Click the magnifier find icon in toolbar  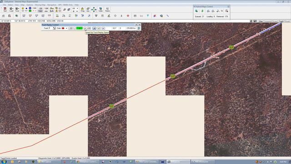click(65, 10)
